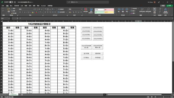Select the Format Painter brush icon
The width and height of the screenshot is (174, 98).
12,13
